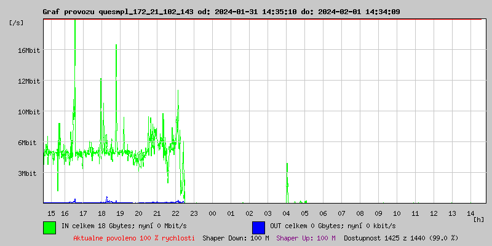
Task: Select the 3Mbit y-axis label
Action: coord(28,173)
